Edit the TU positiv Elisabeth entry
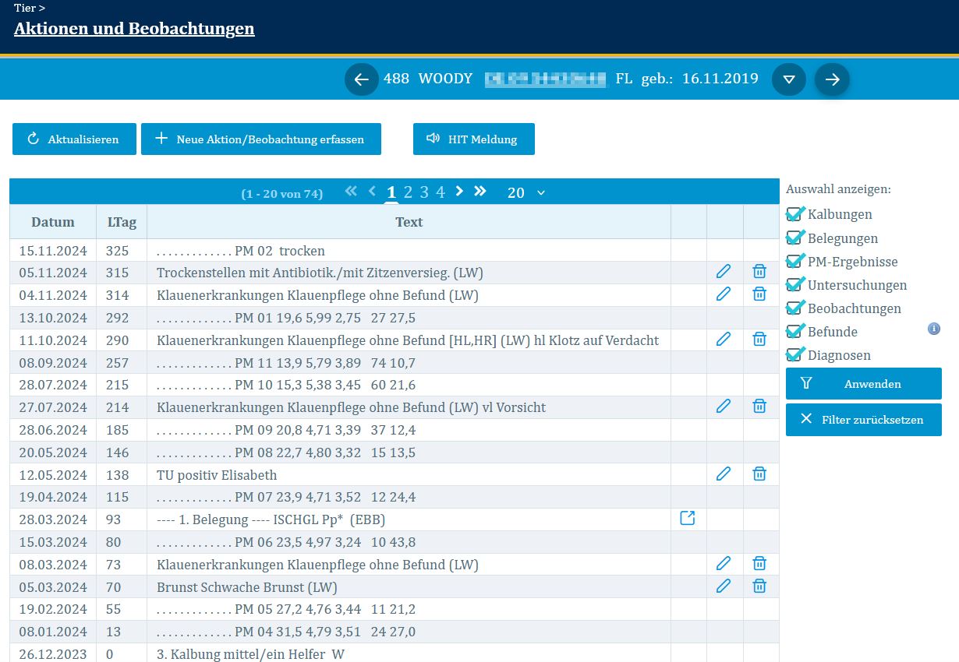959x662 pixels. tap(724, 474)
